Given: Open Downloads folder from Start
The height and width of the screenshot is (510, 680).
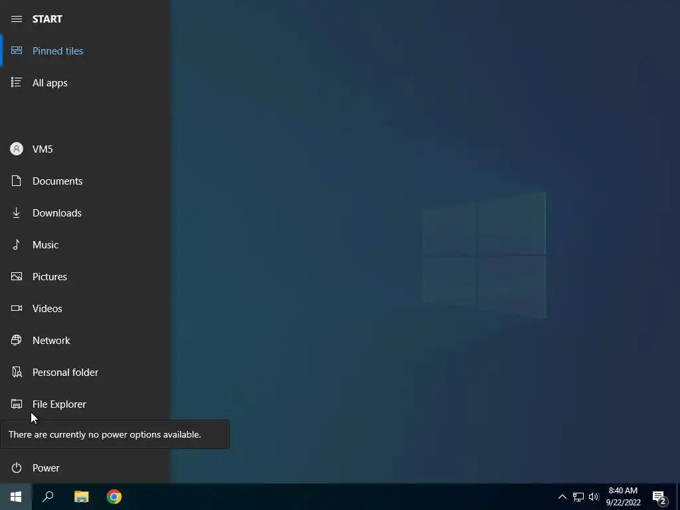Looking at the screenshot, I should (x=85, y=213).
